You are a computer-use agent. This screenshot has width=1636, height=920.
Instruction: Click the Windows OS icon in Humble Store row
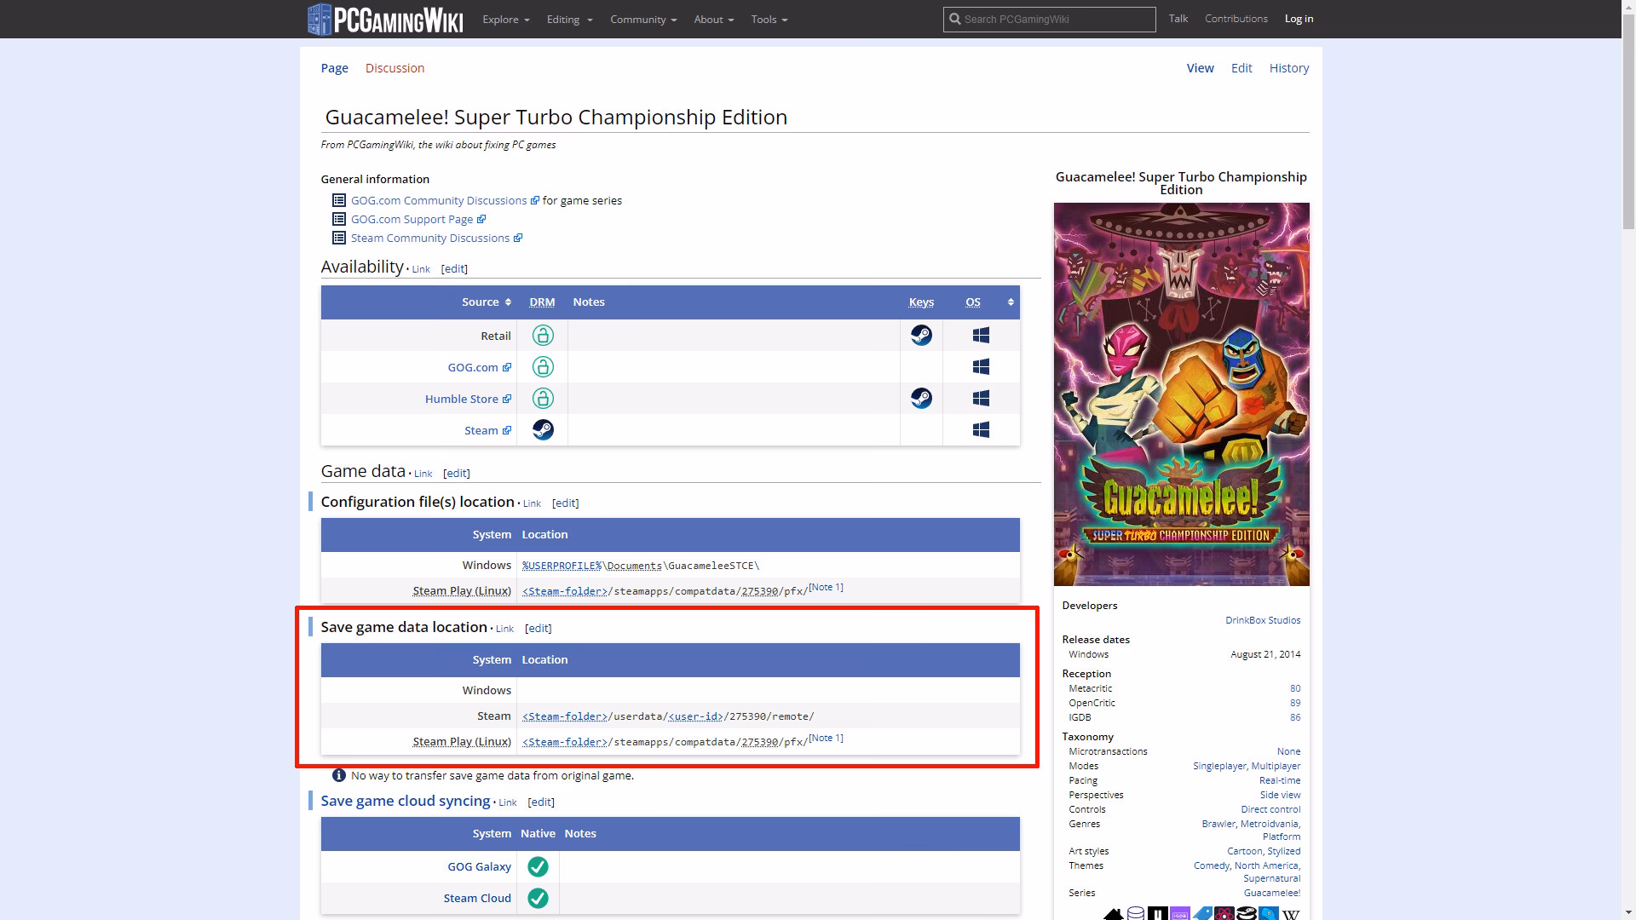coord(981,399)
